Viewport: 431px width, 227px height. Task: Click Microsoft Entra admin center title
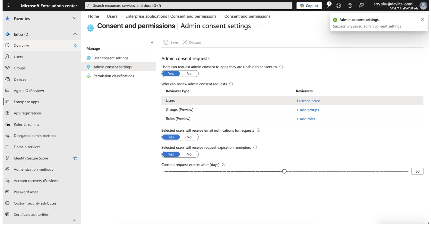pos(49,6)
